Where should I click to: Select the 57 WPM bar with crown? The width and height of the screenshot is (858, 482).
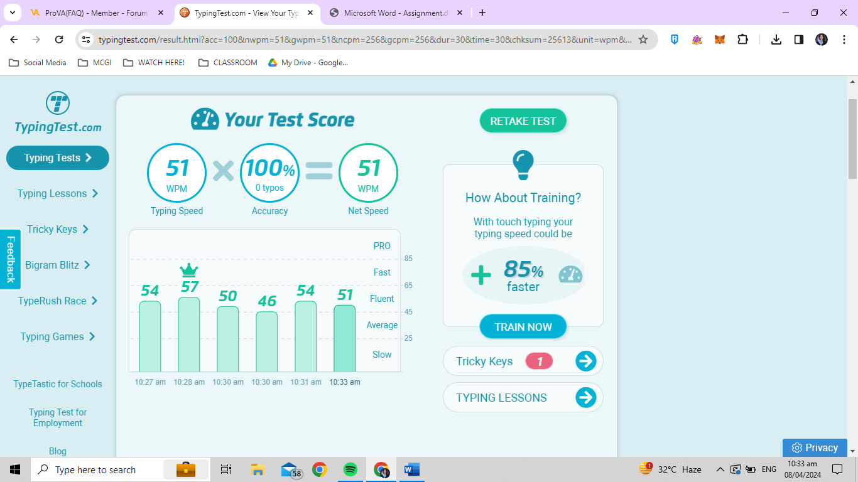[189, 334]
